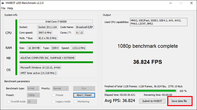
Task: Open the Benchmark type 64-bit dropdown
Action: 33,88
